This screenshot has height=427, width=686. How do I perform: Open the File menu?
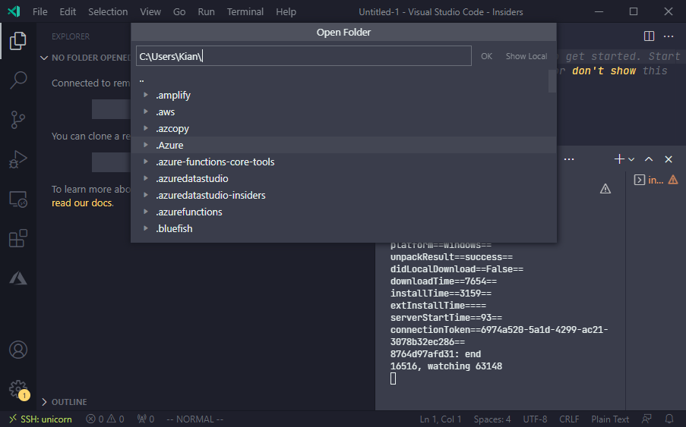(x=40, y=12)
